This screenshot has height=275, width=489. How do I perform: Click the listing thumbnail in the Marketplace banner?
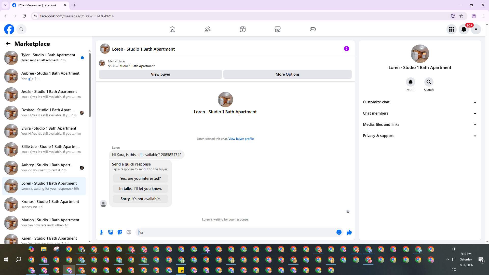click(102, 63)
